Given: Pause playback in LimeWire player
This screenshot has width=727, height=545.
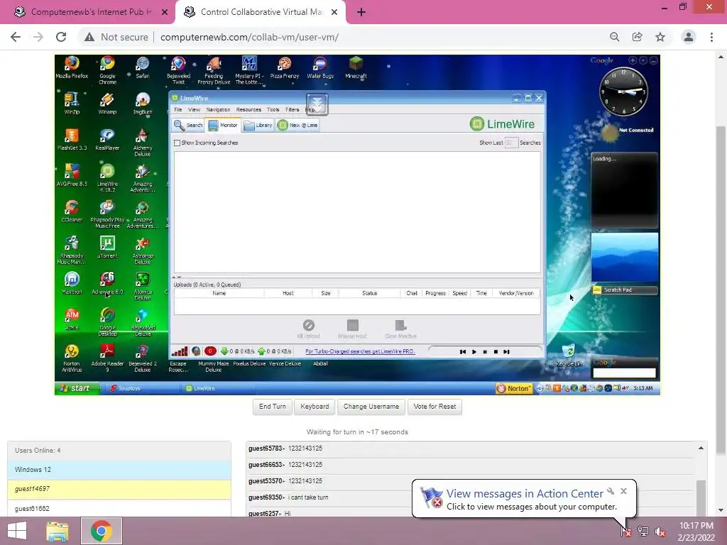Looking at the screenshot, I should pyautogui.click(x=485, y=352).
